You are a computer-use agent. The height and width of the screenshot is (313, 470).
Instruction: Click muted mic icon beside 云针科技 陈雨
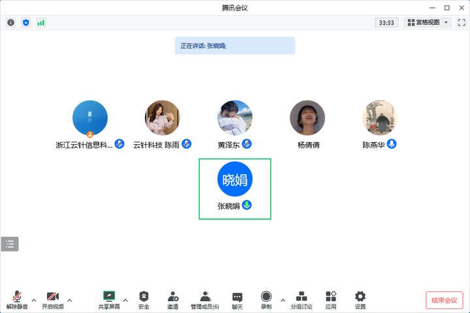coord(187,144)
